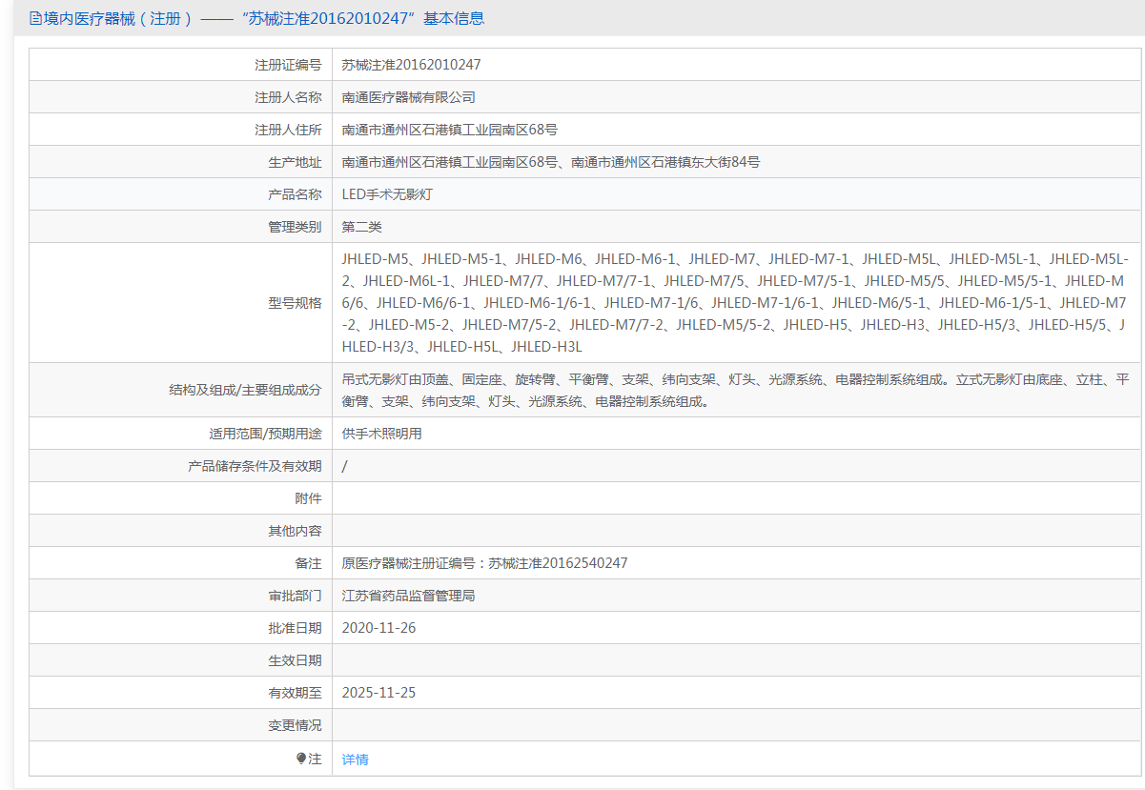The width and height of the screenshot is (1145, 790).
Task: Click the remark text with original number 苏械注准20162540247
Action: 484,563
